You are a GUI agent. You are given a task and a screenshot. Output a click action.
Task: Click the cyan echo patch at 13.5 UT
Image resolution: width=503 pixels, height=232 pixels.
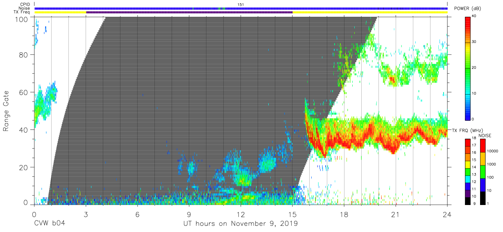[x=267, y=162]
